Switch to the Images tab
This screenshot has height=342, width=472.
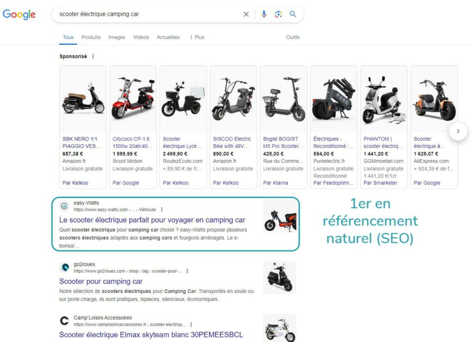coord(117,37)
